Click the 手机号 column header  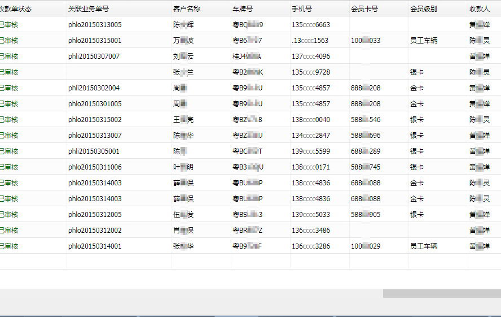(x=302, y=9)
